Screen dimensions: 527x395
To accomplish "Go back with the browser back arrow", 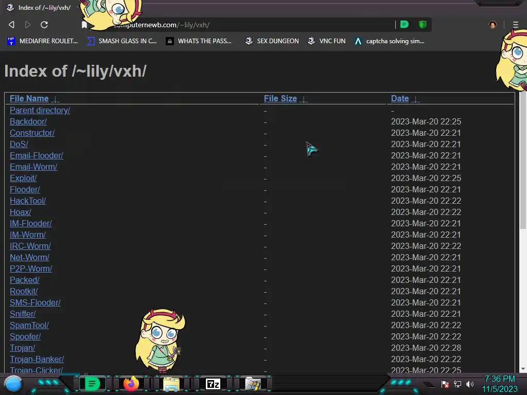I will (11, 25).
